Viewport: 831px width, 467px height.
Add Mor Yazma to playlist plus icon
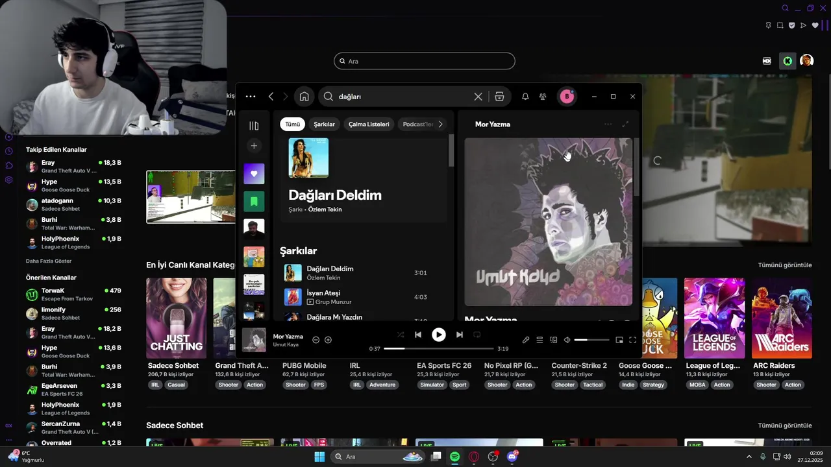pos(328,340)
